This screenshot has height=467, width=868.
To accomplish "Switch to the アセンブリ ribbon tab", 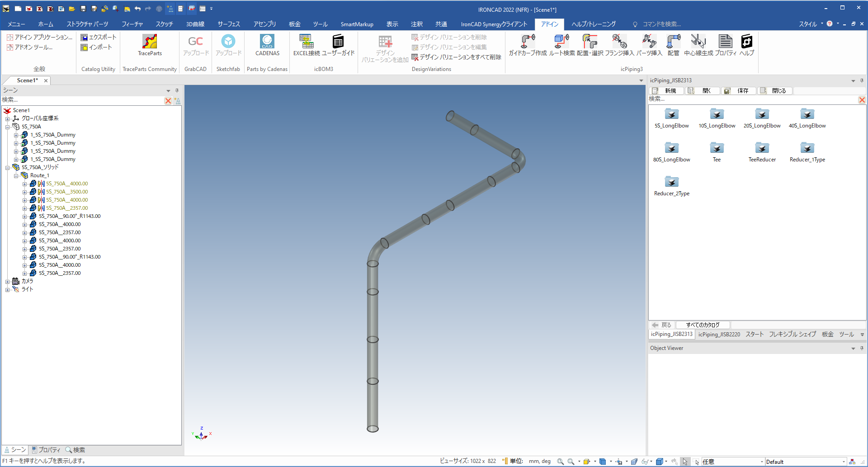I will (264, 24).
